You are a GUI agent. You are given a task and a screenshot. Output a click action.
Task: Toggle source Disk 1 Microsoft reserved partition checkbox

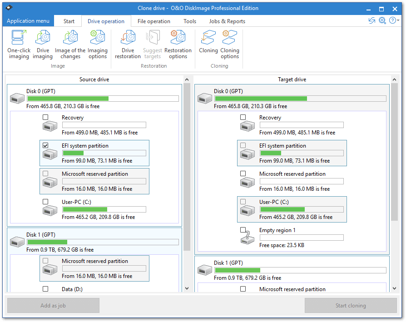(x=45, y=261)
